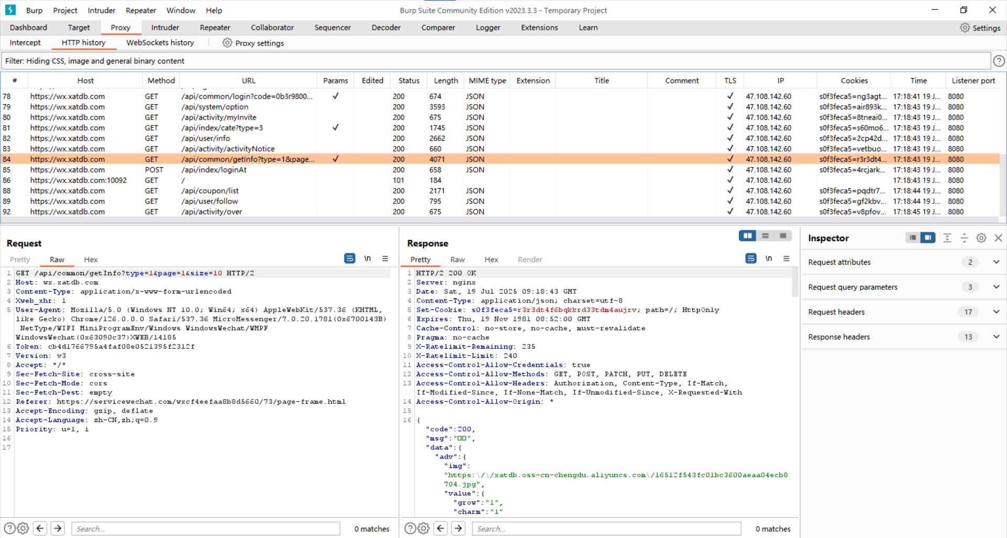Open Inspector settings gear
Viewport: 1007px width, 538px height.
point(981,238)
